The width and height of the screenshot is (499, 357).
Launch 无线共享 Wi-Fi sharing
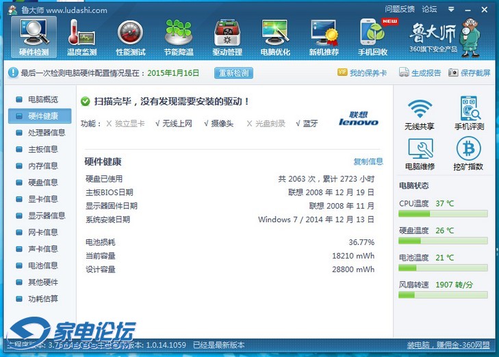click(x=420, y=115)
